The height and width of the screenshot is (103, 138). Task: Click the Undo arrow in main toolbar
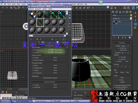[3, 7]
